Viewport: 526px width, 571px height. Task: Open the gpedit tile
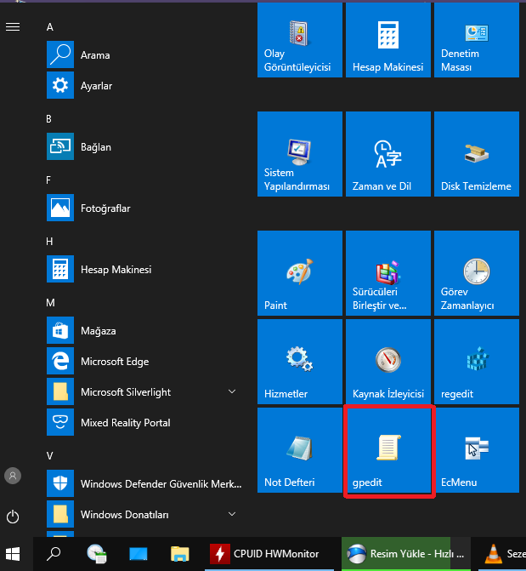pos(388,450)
